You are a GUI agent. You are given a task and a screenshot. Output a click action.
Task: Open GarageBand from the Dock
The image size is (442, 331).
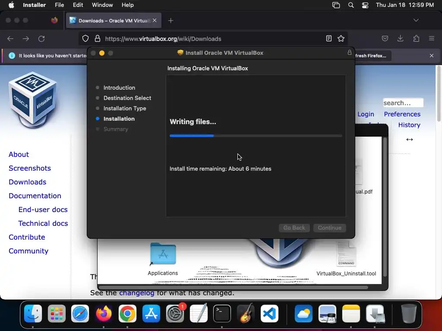(246, 313)
